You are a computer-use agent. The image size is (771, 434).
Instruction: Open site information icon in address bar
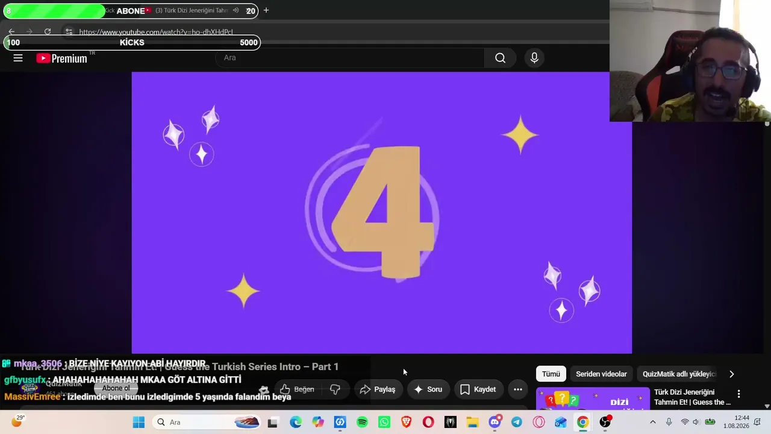(x=69, y=31)
